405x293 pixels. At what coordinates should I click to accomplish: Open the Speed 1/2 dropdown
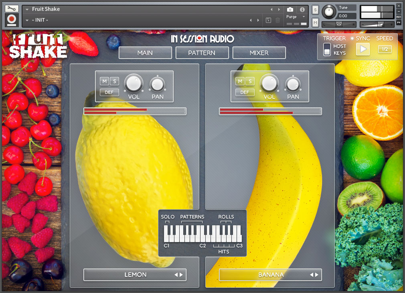pos(385,49)
